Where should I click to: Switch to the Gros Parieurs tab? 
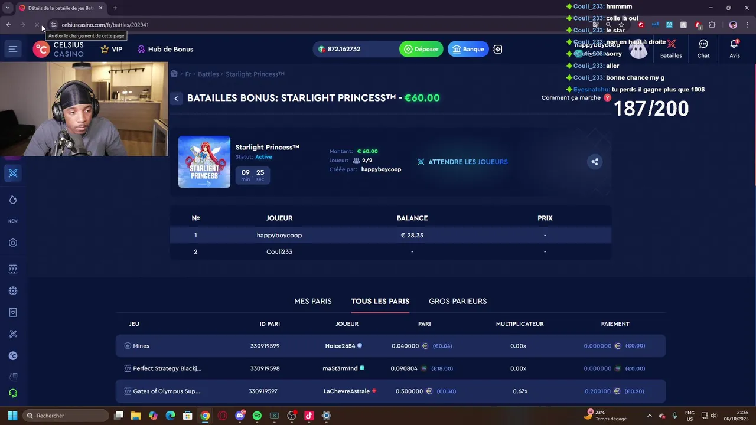coord(458,301)
